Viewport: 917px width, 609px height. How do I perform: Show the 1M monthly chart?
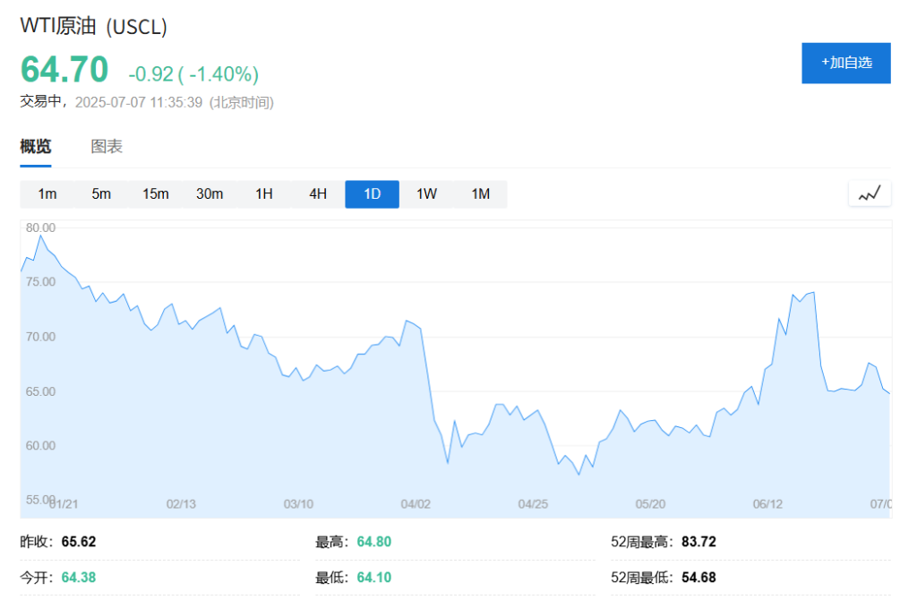pyautogui.click(x=481, y=194)
